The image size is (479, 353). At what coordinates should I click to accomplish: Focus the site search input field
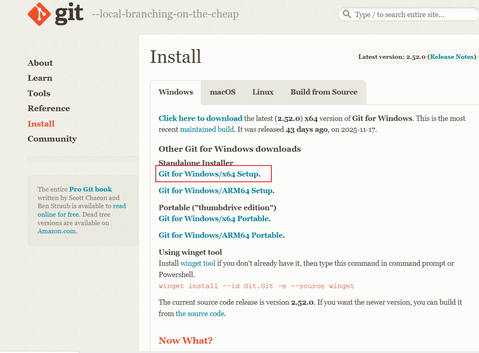tap(409, 14)
